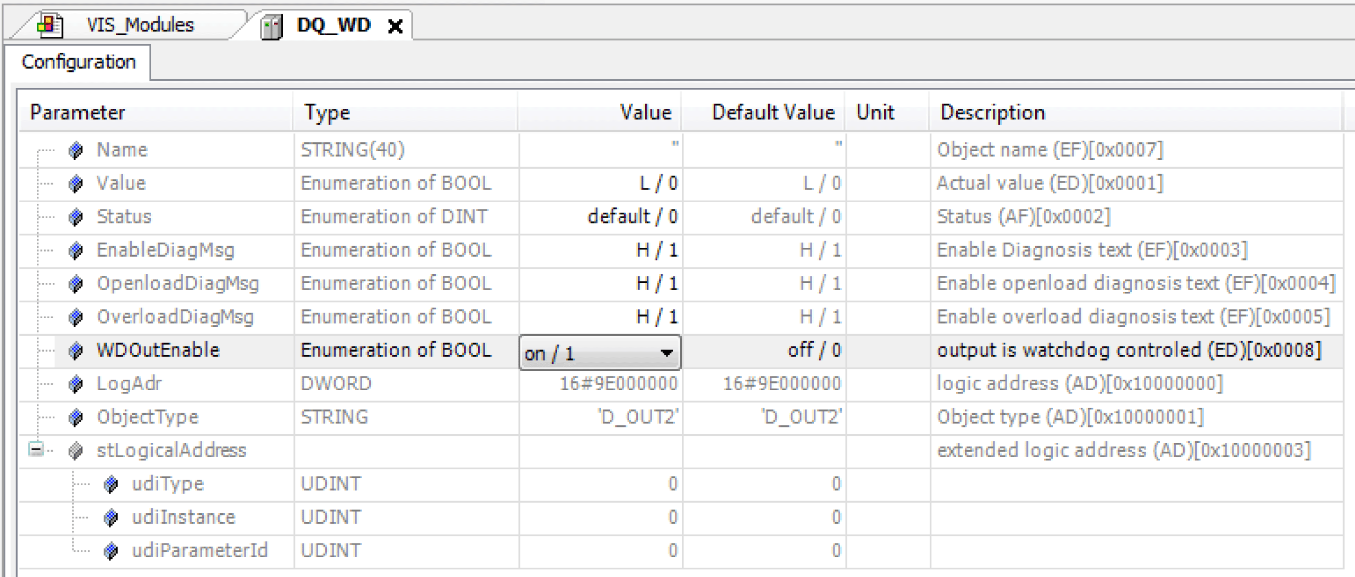Screen dimensions: 1355x577
Task: Click the ObjectType parameter icon
Action: (76, 418)
